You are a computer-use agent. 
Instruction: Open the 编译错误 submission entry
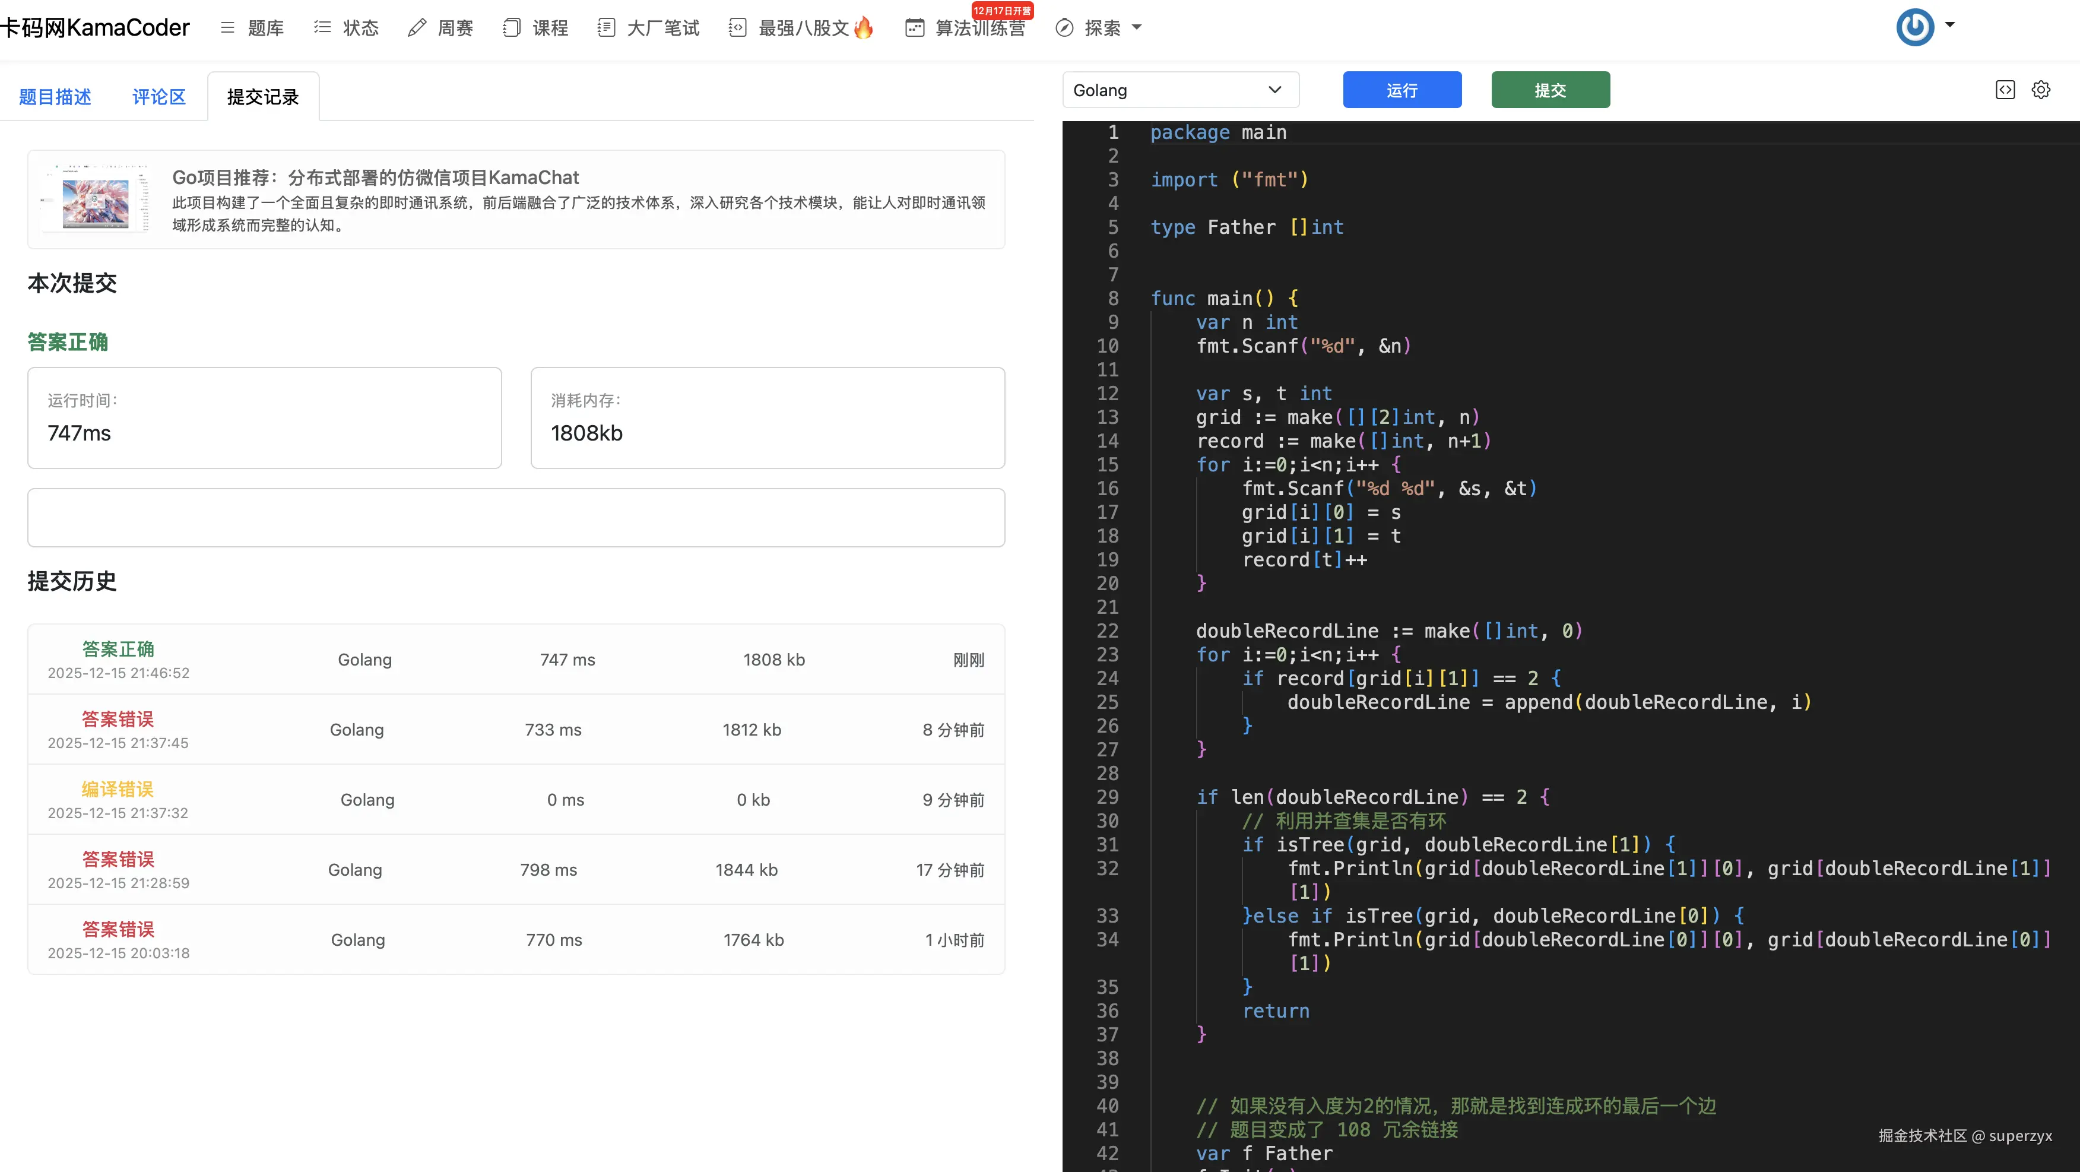[118, 789]
